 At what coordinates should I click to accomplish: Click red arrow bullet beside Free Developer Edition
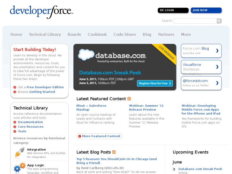pyautogui.click(x=15, y=87)
